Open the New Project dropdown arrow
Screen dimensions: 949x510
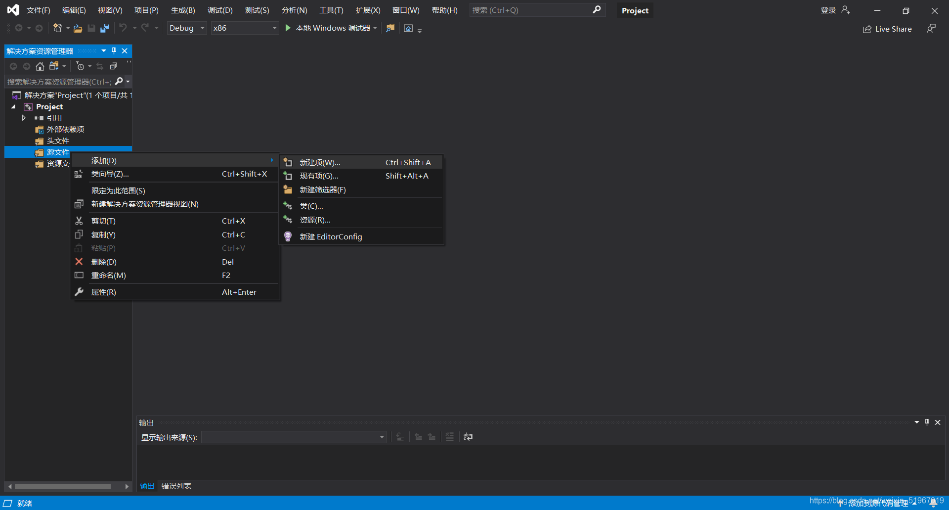coord(68,28)
